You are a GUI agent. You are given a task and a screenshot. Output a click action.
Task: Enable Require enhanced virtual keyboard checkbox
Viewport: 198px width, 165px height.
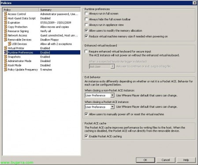point(86,51)
